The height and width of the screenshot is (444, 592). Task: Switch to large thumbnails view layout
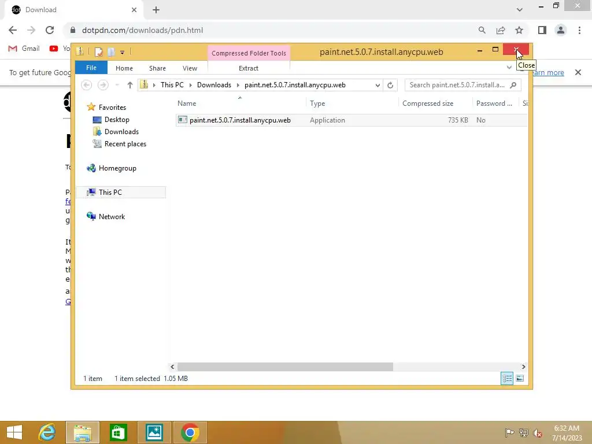tap(520, 378)
